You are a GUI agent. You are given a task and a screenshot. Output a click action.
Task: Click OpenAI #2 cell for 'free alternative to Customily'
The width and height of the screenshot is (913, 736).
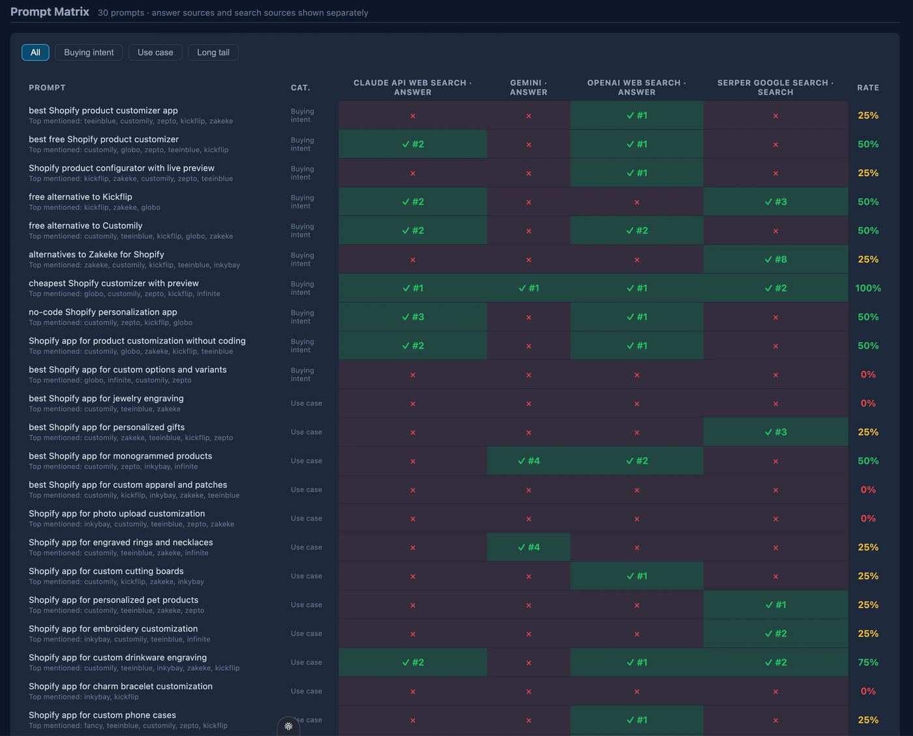click(x=637, y=230)
